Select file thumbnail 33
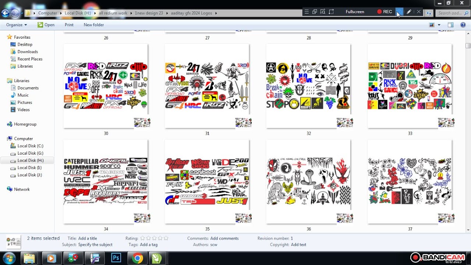The height and width of the screenshot is (265, 471). tap(410, 86)
